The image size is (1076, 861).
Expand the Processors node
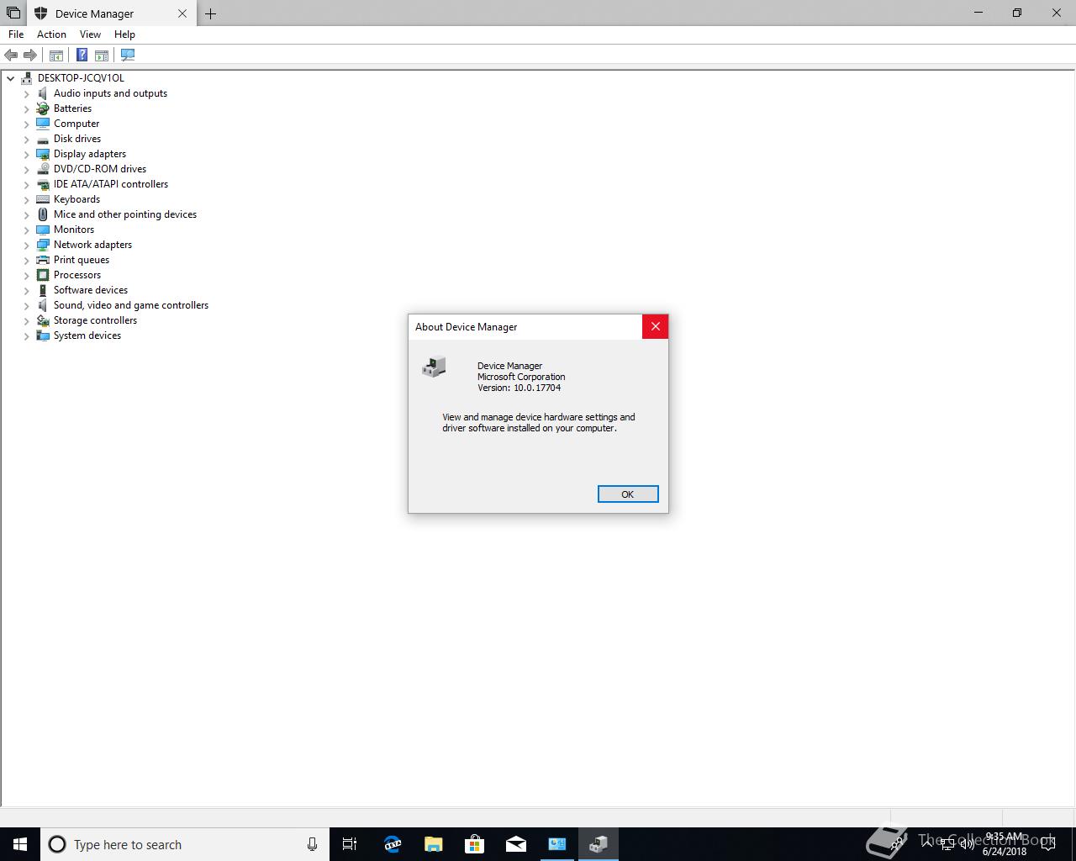26,275
